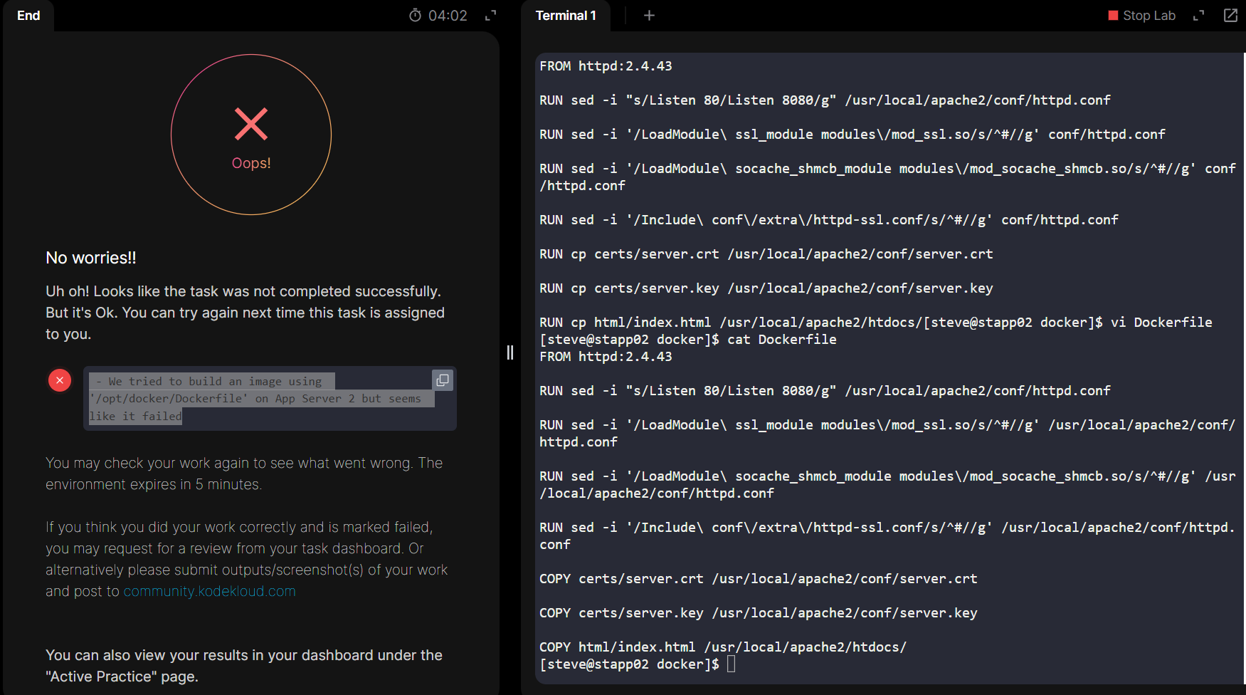Click the first "FROM httpd:2.4.43" line
The height and width of the screenshot is (695, 1246).
[606, 66]
